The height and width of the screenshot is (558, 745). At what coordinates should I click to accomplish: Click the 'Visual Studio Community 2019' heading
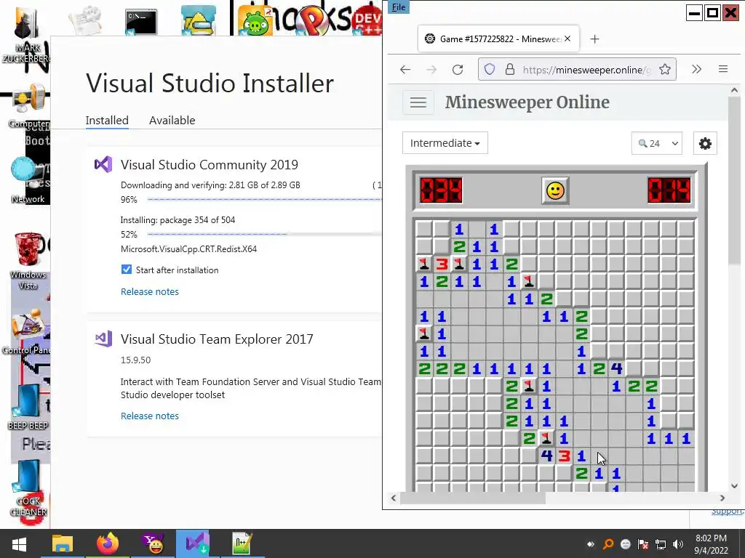[209, 165]
